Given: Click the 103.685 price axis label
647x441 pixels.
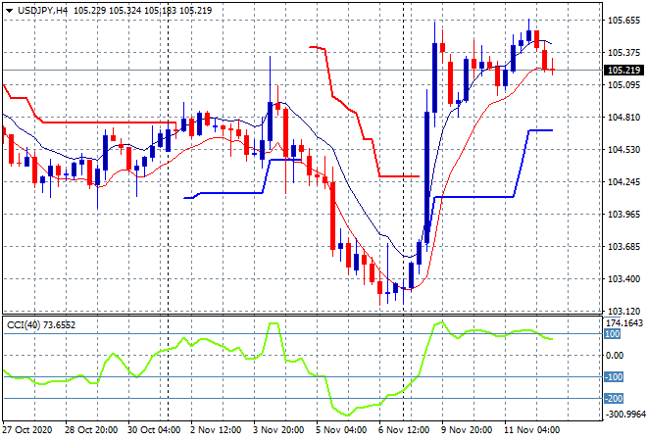Looking at the screenshot, I should pyautogui.click(x=623, y=247).
